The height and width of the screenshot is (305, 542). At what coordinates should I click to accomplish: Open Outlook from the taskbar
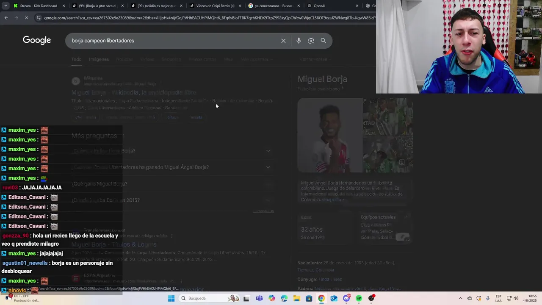click(x=334, y=298)
